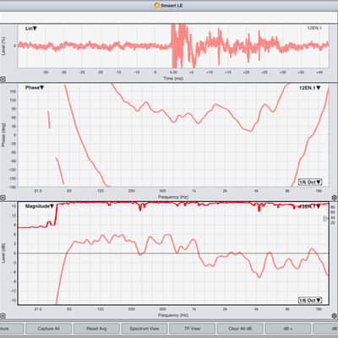338x338 pixels.
Task: Open the 1/6 Oct smoothing dropdown in the Magnitude plot
Action: tap(310, 300)
